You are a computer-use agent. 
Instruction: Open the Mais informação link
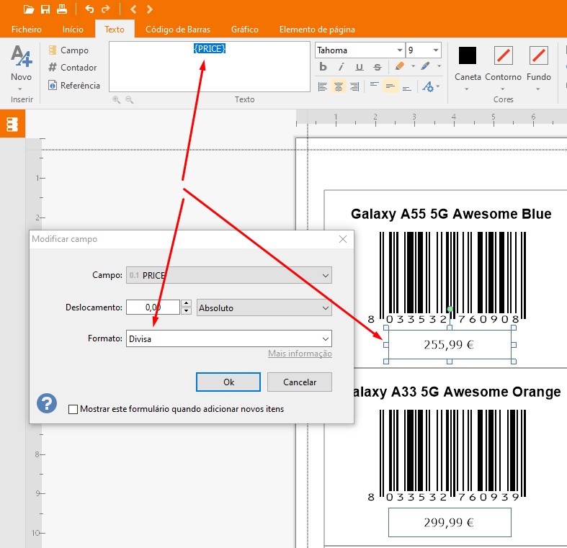click(x=300, y=354)
